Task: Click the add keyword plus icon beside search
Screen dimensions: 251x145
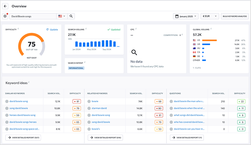Action: (x=5, y=16)
